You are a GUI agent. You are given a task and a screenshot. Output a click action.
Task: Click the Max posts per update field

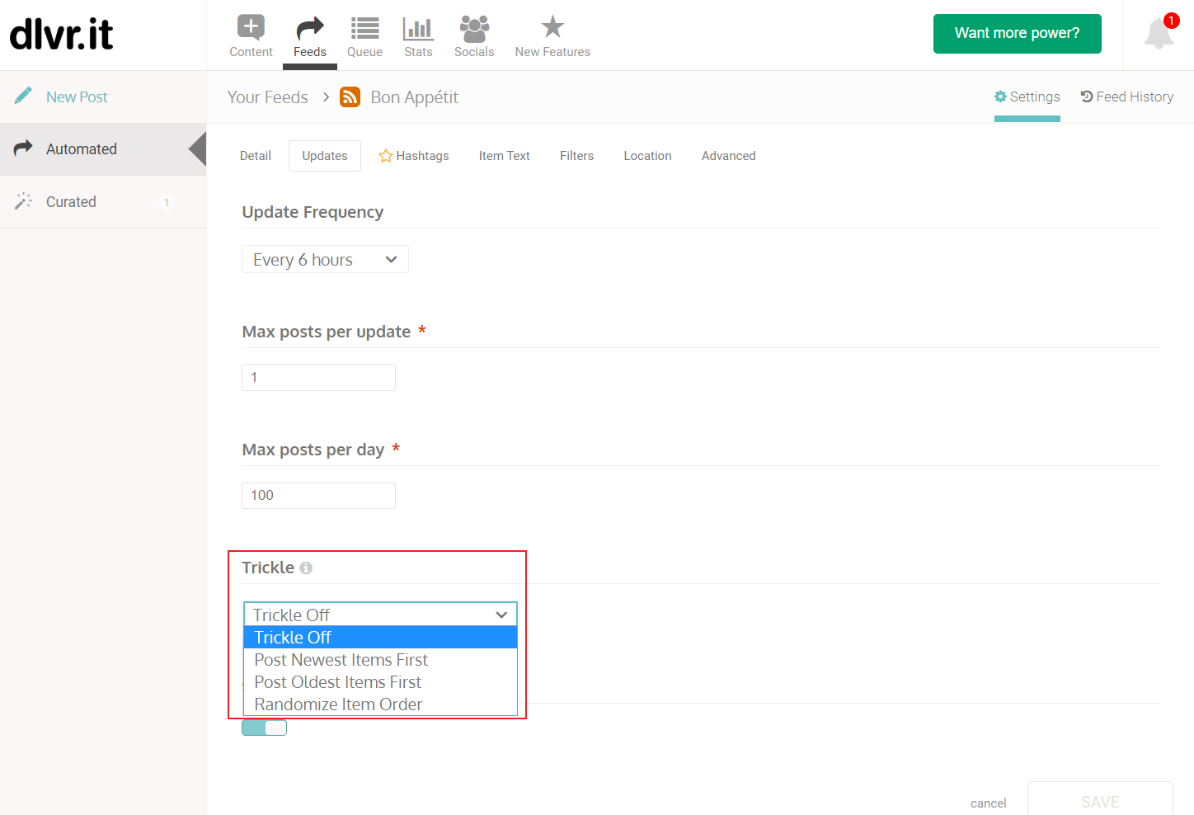pos(318,377)
